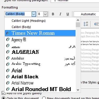Choose Agency FB font

pos(40,39)
